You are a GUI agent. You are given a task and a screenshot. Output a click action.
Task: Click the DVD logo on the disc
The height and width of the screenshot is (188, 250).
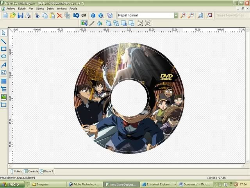pos(166,77)
